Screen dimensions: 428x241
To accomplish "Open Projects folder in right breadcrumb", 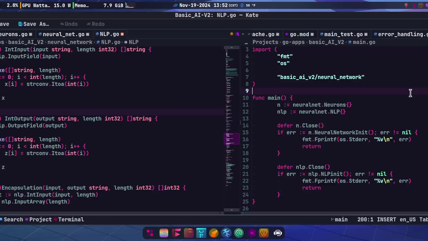I will (265, 42).
